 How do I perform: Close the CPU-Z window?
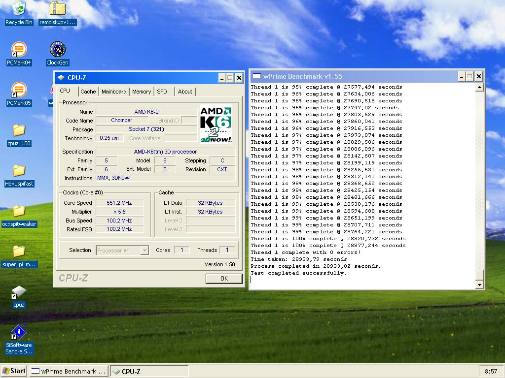(239, 78)
